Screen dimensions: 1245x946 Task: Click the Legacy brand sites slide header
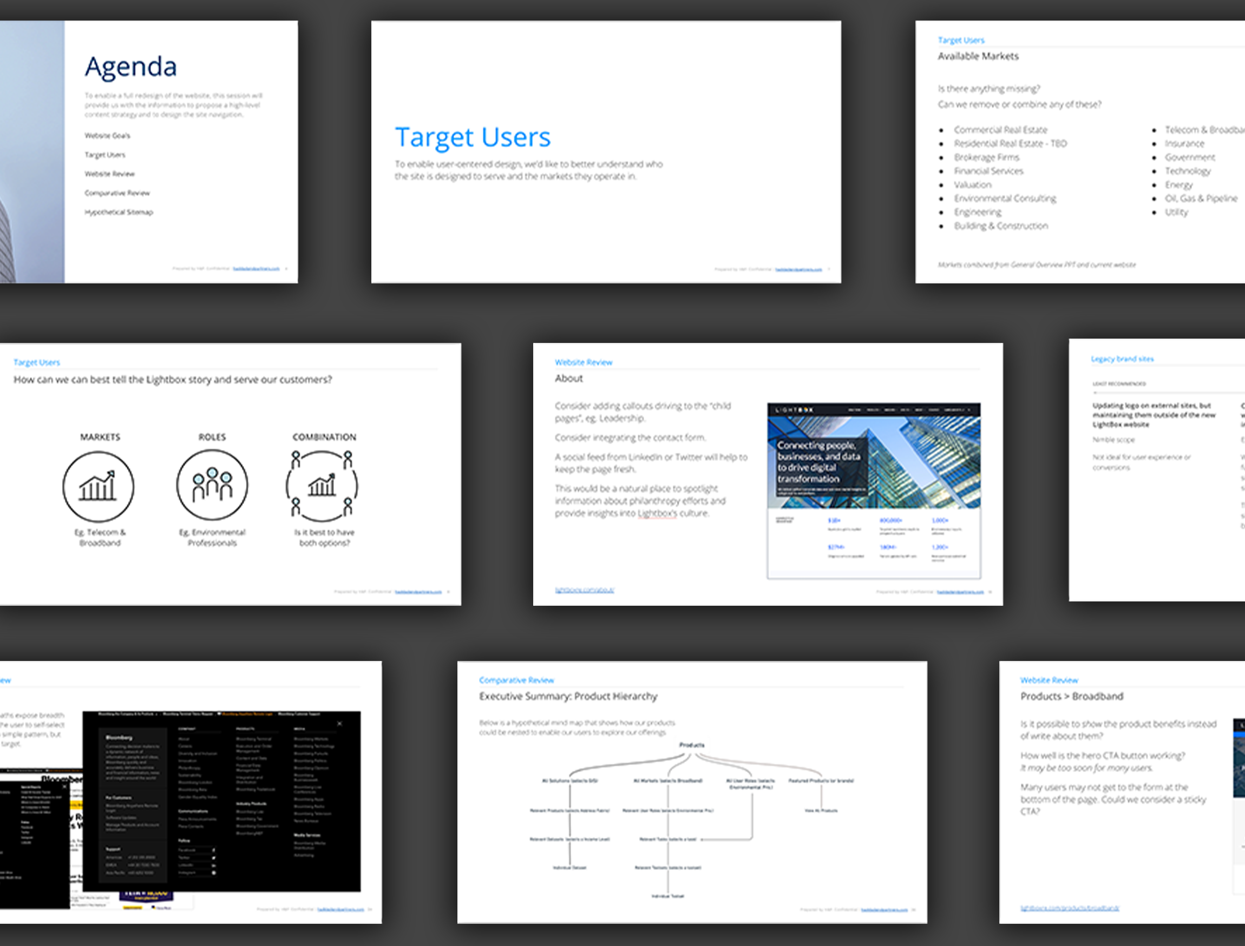click(1122, 359)
